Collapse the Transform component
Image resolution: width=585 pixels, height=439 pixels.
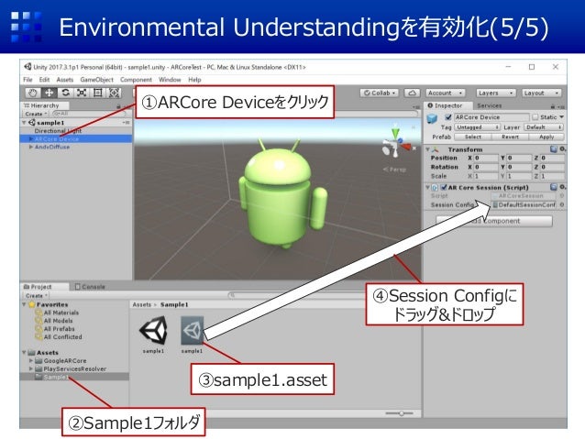tap(428, 149)
